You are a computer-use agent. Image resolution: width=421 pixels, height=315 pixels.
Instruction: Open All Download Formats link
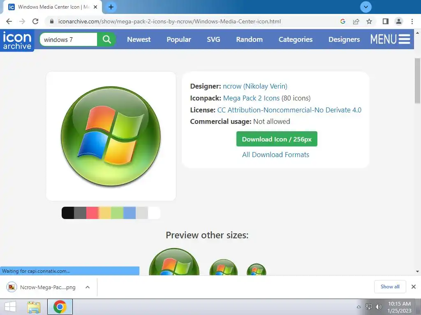point(276,155)
